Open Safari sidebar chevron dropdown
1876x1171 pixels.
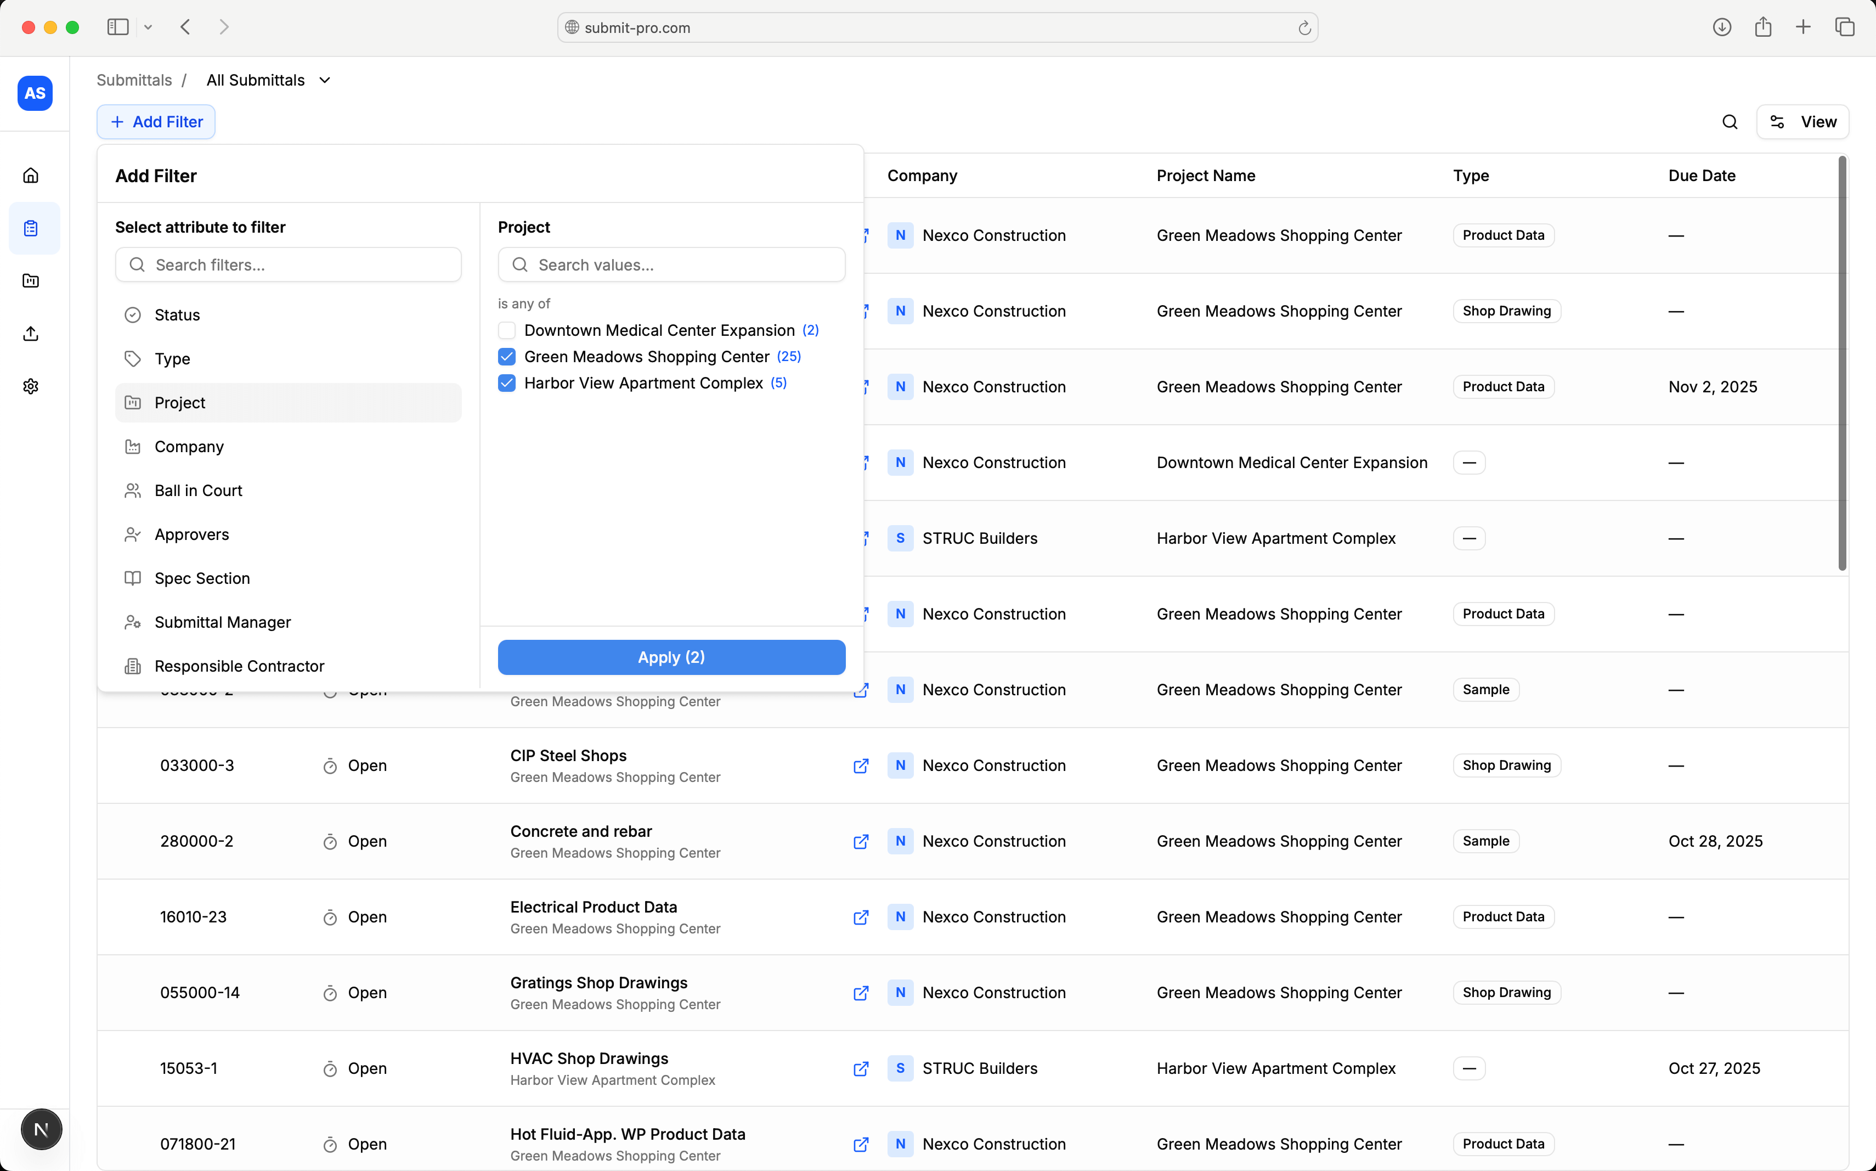click(148, 27)
